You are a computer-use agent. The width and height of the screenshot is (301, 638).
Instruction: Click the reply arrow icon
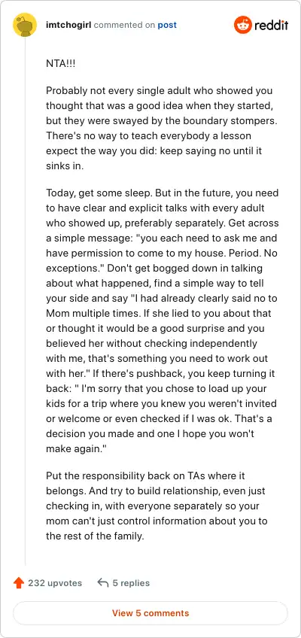(103, 582)
